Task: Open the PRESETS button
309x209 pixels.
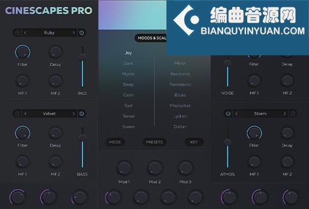Action: pyautogui.click(x=155, y=142)
